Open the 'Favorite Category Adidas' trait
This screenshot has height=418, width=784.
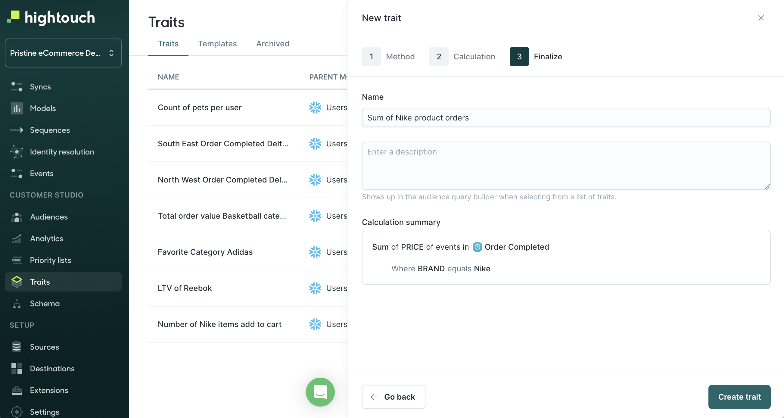[205, 252]
